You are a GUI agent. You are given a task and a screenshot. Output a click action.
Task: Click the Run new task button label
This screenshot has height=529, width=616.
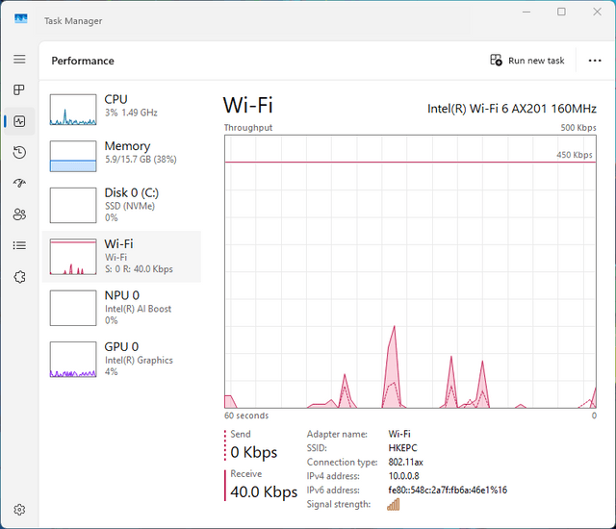coord(536,61)
